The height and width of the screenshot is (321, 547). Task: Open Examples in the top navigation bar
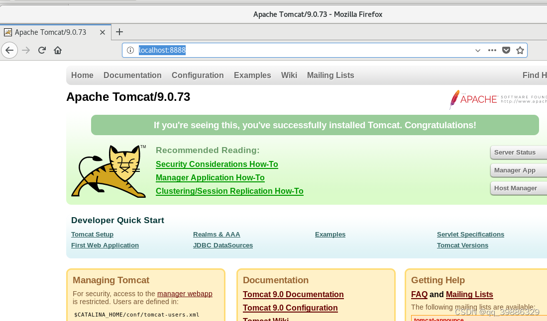tap(252, 75)
